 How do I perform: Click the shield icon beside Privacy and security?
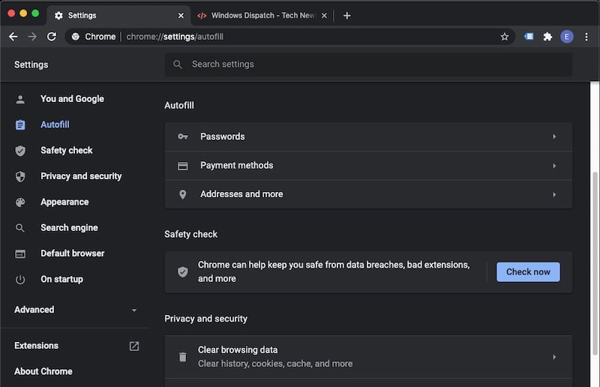tap(20, 176)
